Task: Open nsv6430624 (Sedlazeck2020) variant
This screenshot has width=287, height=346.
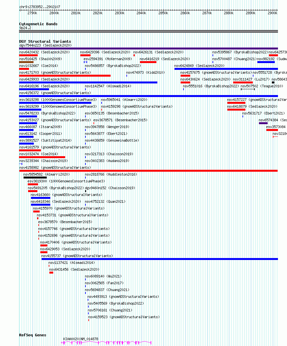Action: [205, 79]
